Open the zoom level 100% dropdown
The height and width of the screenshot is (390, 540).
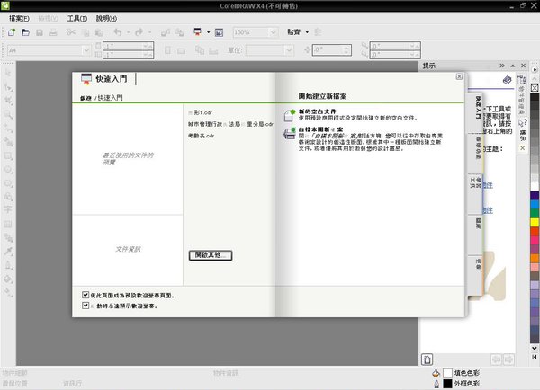tap(273, 32)
